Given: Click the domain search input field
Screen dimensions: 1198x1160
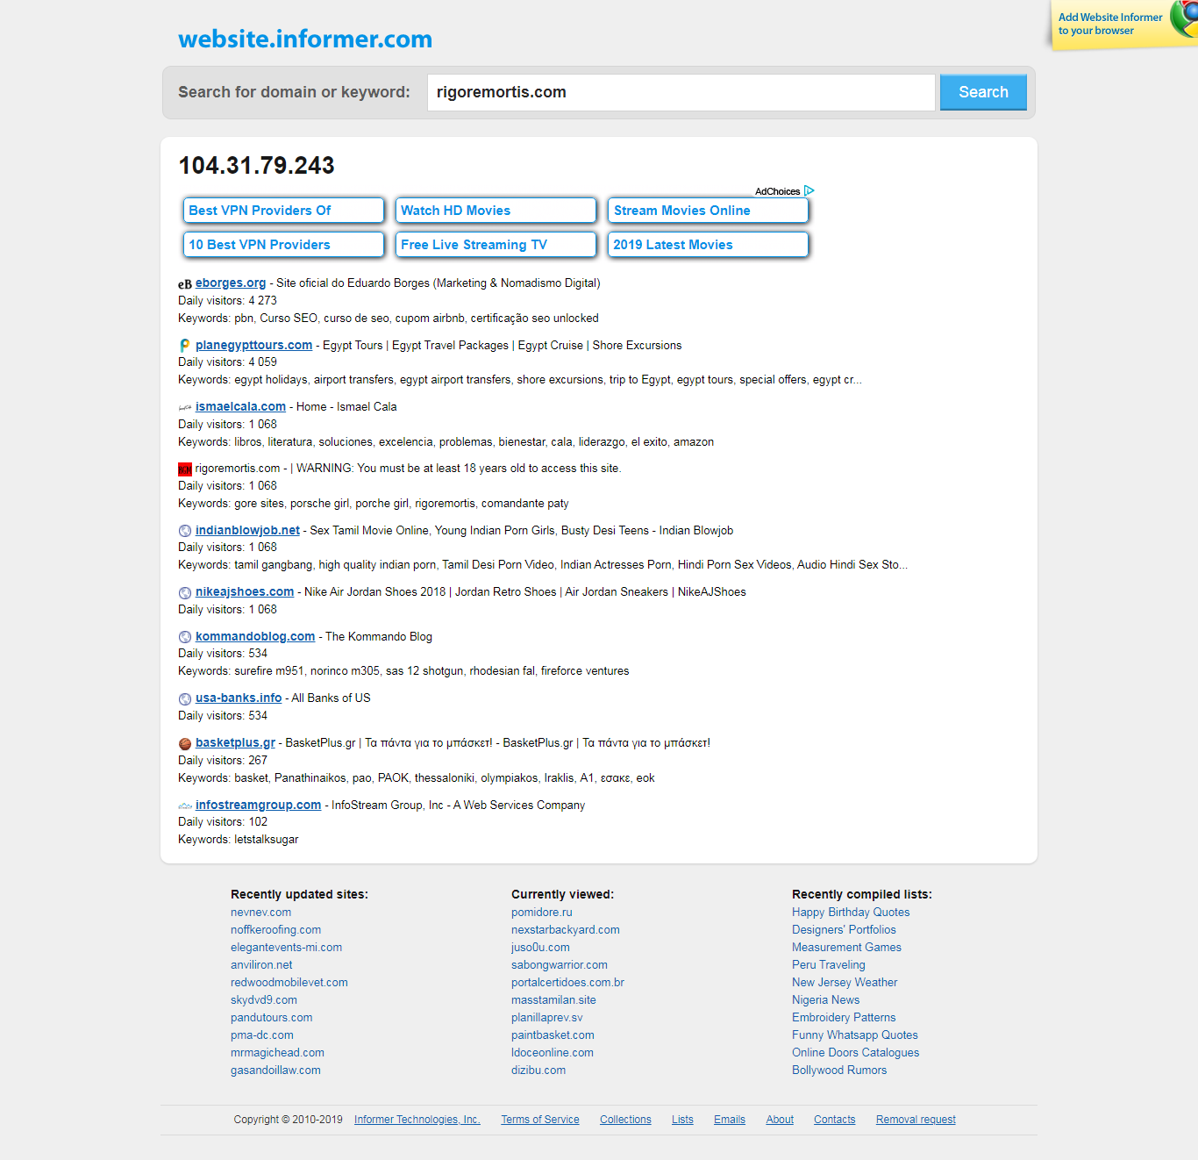Looking at the screenshot, I should (x=681, y=92).
